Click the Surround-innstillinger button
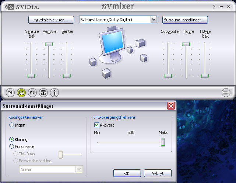 [185, 20]
